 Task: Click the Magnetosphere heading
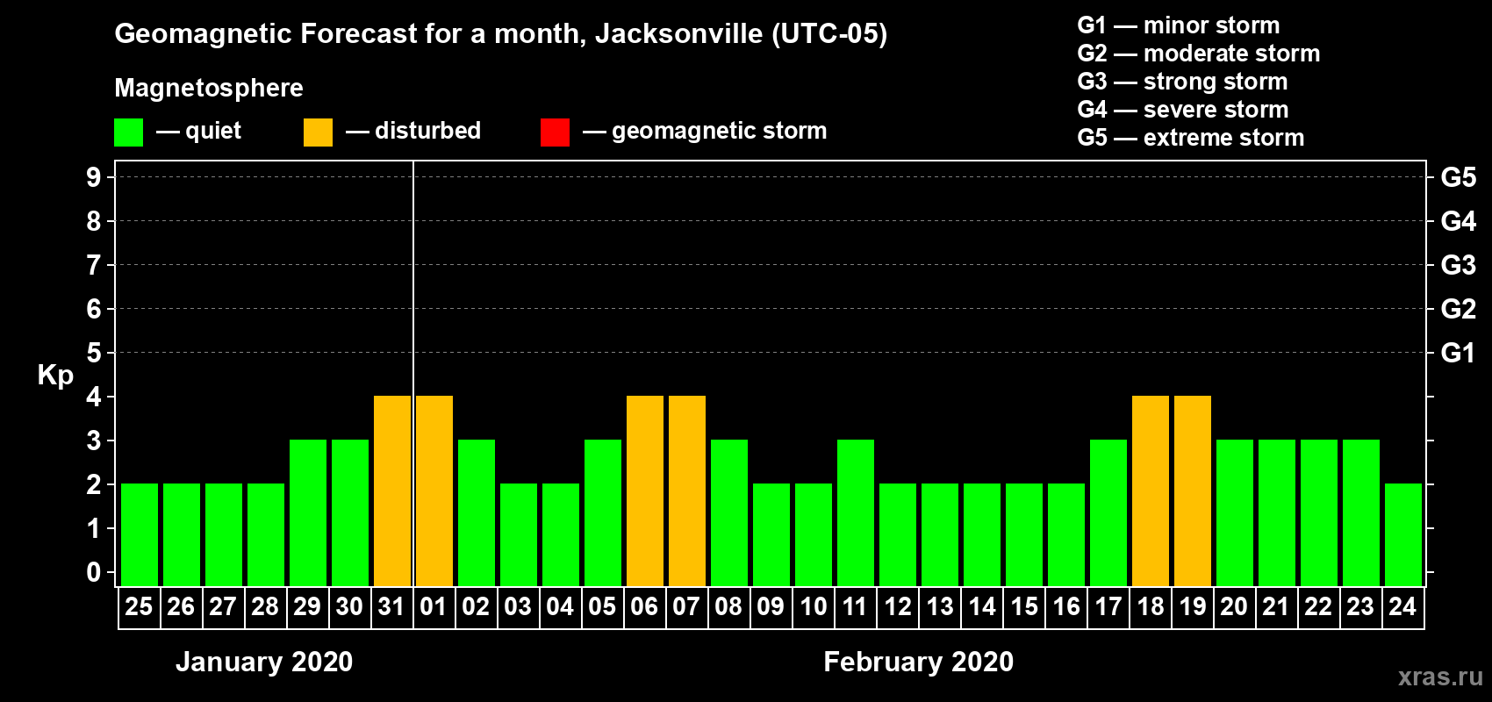[x=209, y=88]
